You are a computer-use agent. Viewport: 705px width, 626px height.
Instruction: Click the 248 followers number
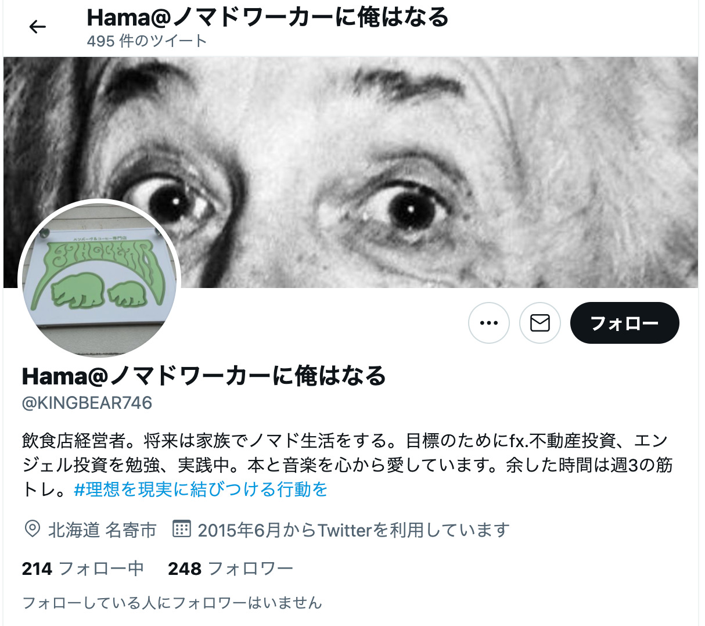click(x=185, y=569)
